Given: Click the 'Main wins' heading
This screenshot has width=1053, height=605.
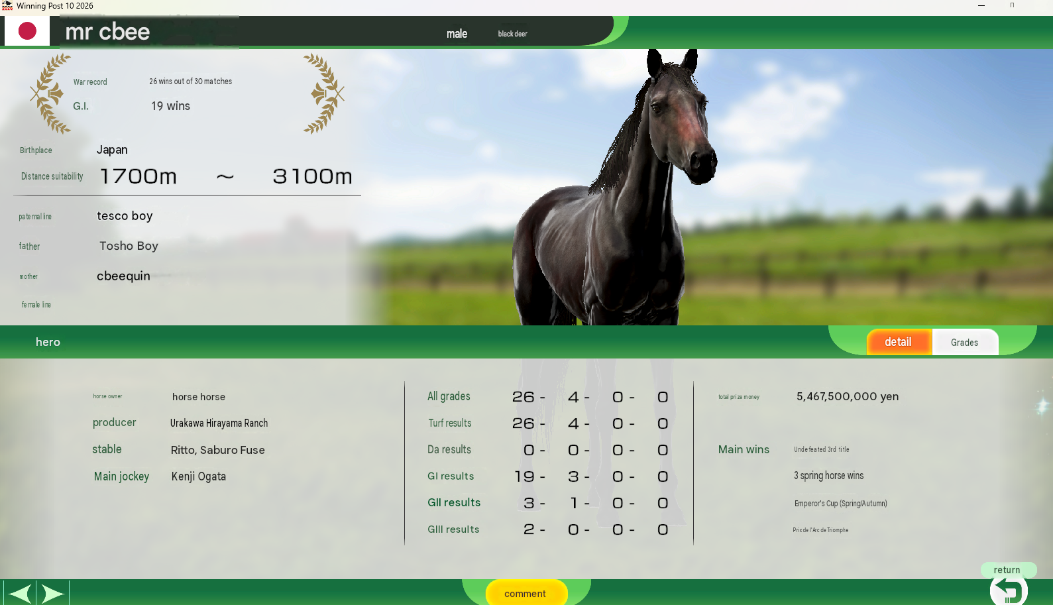Looking at the screenshot, I should [744, 449].
